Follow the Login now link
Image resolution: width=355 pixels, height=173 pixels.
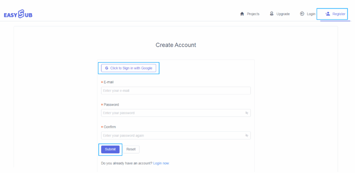161,163
